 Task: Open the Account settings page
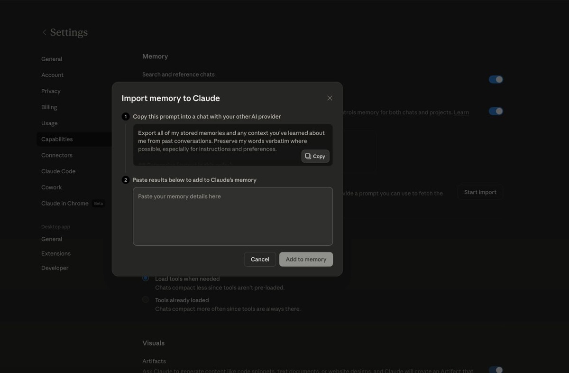[52, 75]
